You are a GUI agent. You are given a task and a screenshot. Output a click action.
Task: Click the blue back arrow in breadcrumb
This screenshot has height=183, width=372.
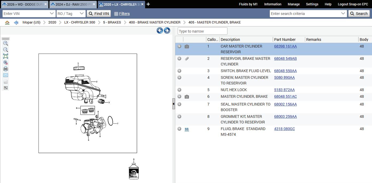pos(16,23)
